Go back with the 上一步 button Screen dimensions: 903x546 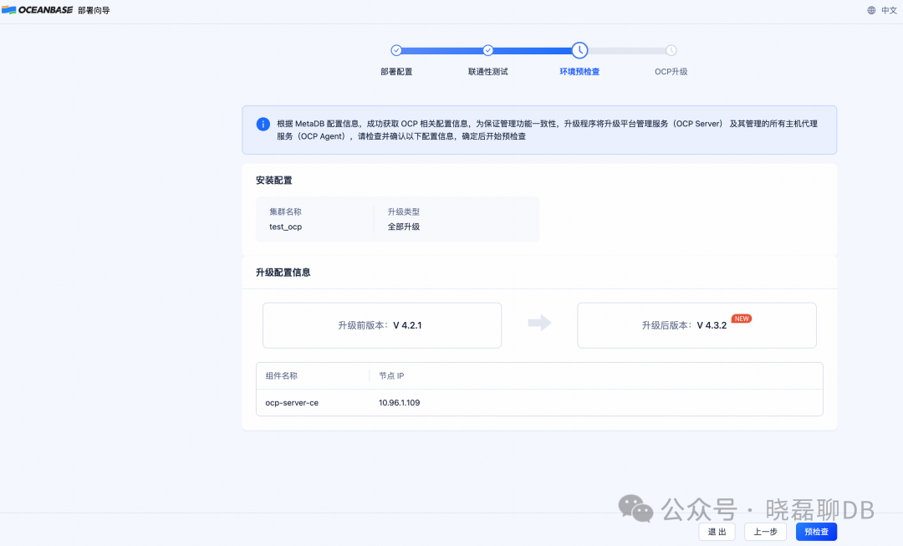point(765,532)
